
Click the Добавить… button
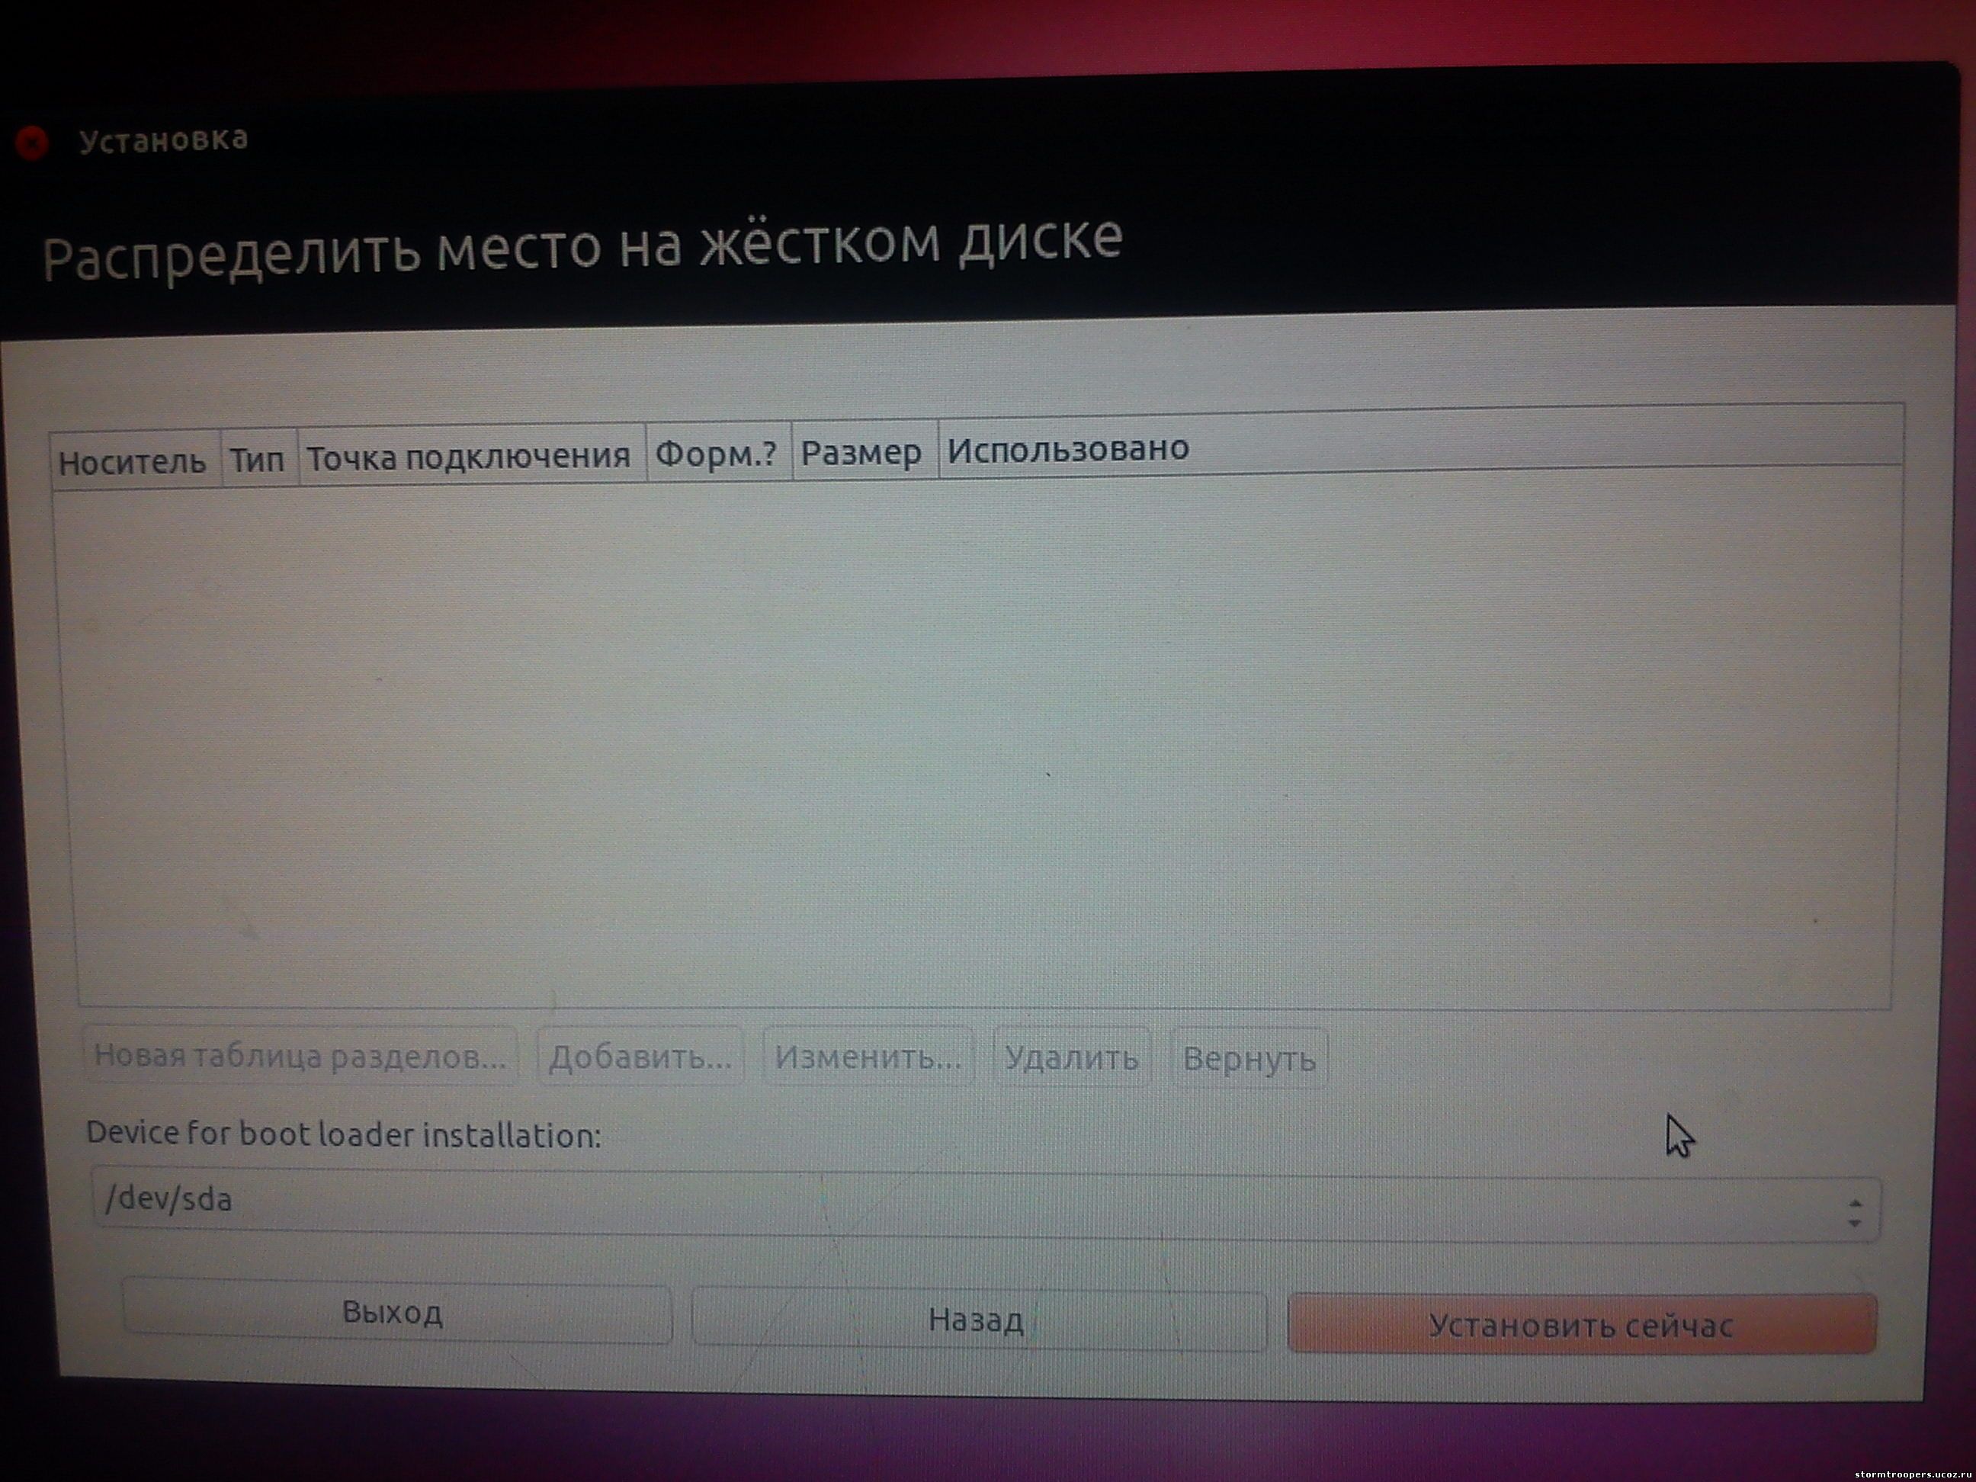[x=640, y=1057]
